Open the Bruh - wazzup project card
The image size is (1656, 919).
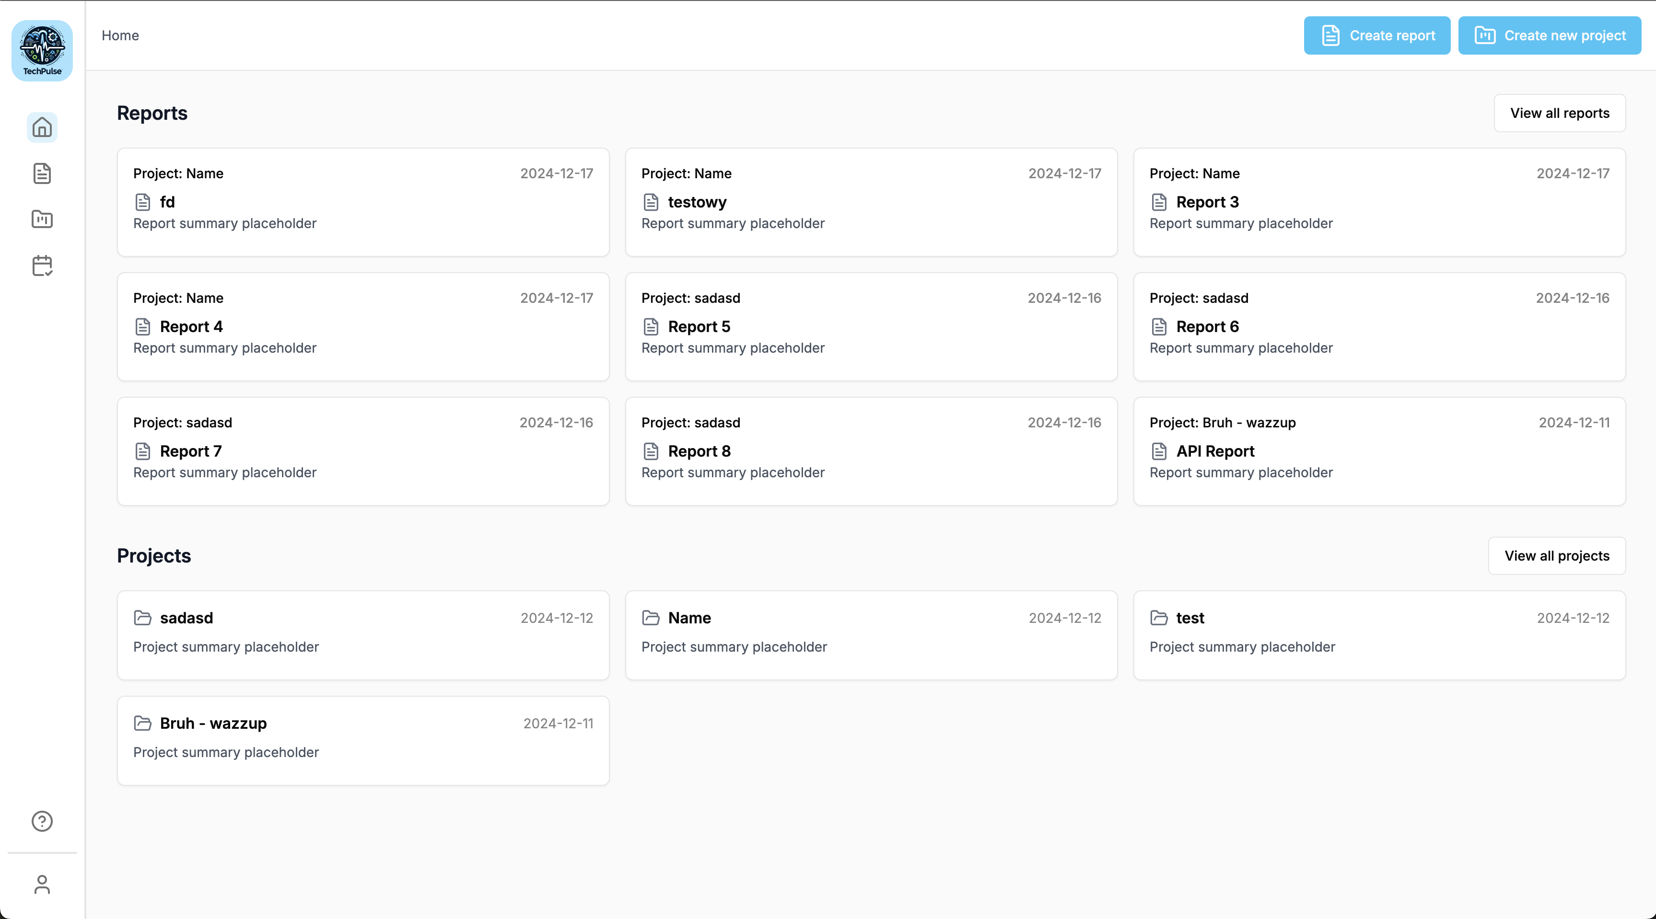pos(363,740)
